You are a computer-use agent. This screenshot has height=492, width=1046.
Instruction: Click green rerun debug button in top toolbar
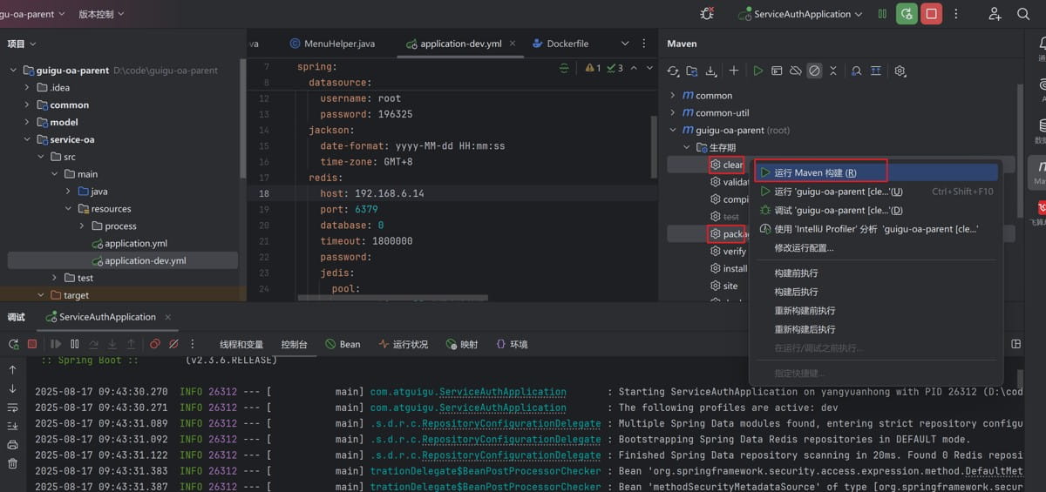click(907, 14)
